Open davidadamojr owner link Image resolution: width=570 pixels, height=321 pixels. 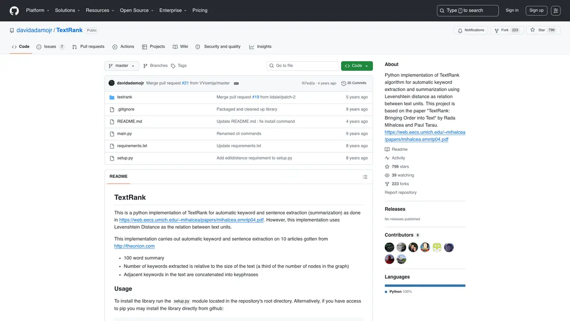click(34, 30)
